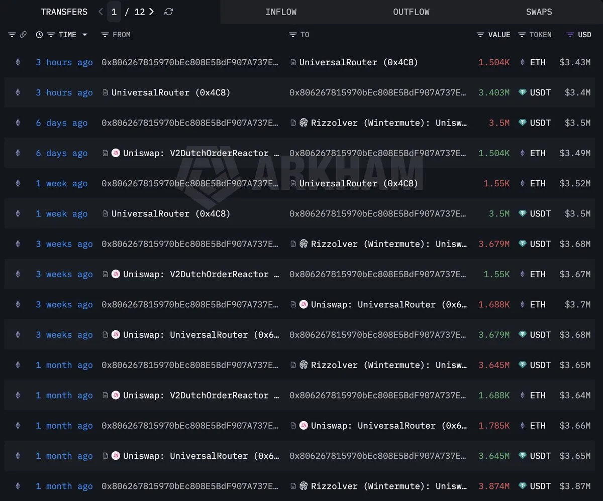This screenshot has height=501, width=603.
Task: Click Ethereum chain icon in $3.49M row
Action: click(x=18, y=153)
